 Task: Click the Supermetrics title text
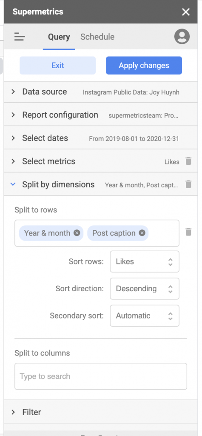[x=38, y=12]
